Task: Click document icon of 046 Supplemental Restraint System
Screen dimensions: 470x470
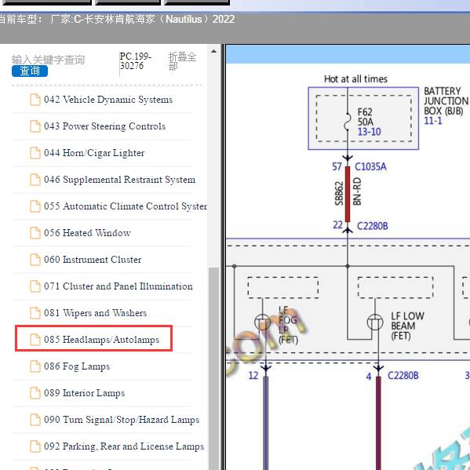Action: coord(35,180)
